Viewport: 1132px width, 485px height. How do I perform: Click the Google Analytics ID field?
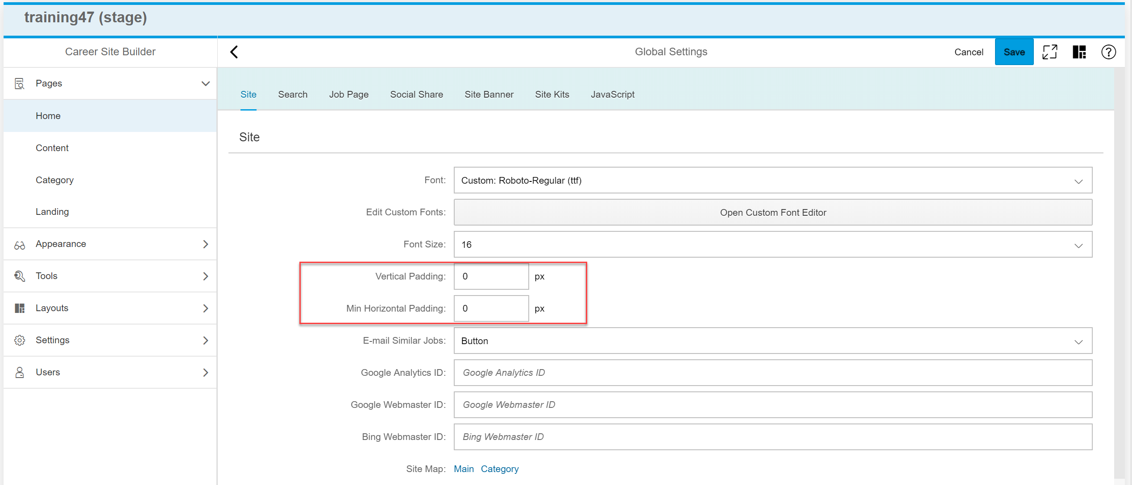(x=773, y=373)
